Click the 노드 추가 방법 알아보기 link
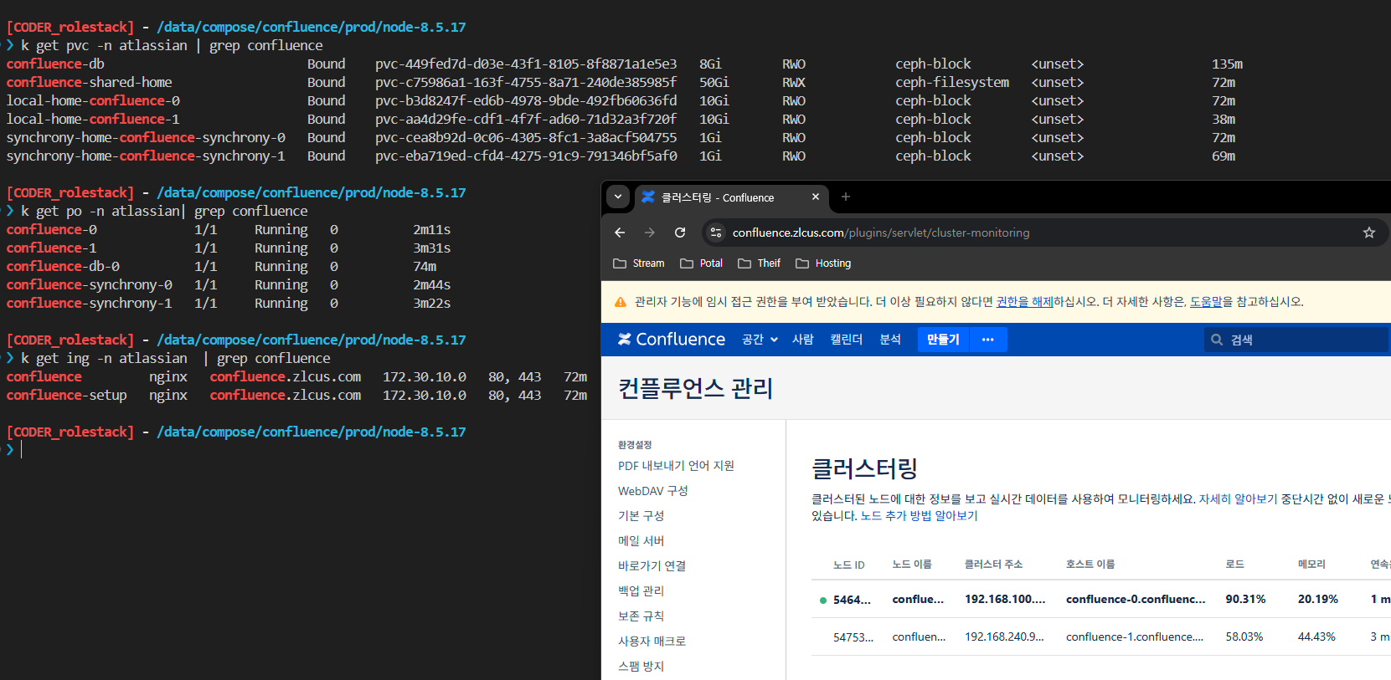 [x=919, y=516]
